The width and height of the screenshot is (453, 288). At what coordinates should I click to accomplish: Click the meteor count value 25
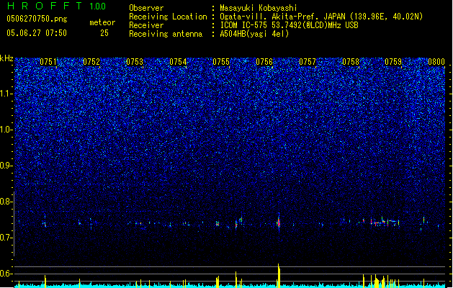tap(104, 33)
